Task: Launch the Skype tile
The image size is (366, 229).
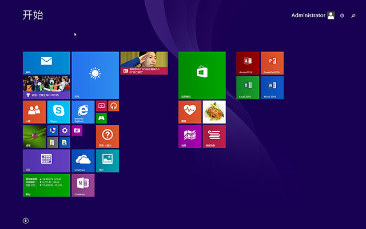Action: coord(58,112)
